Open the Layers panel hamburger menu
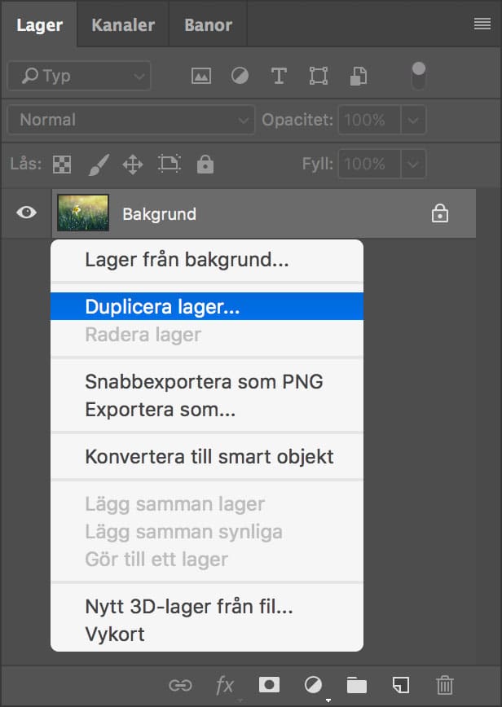Screen dimensions: 502x707 [482, 24]
